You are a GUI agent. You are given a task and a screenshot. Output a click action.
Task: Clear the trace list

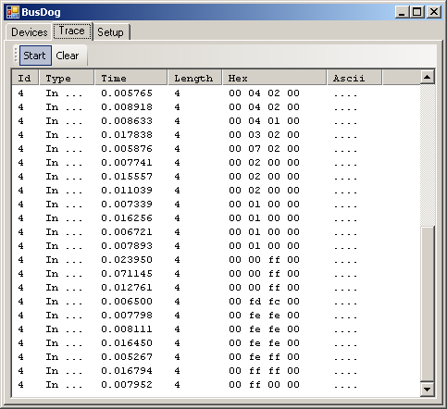point(68,56)
